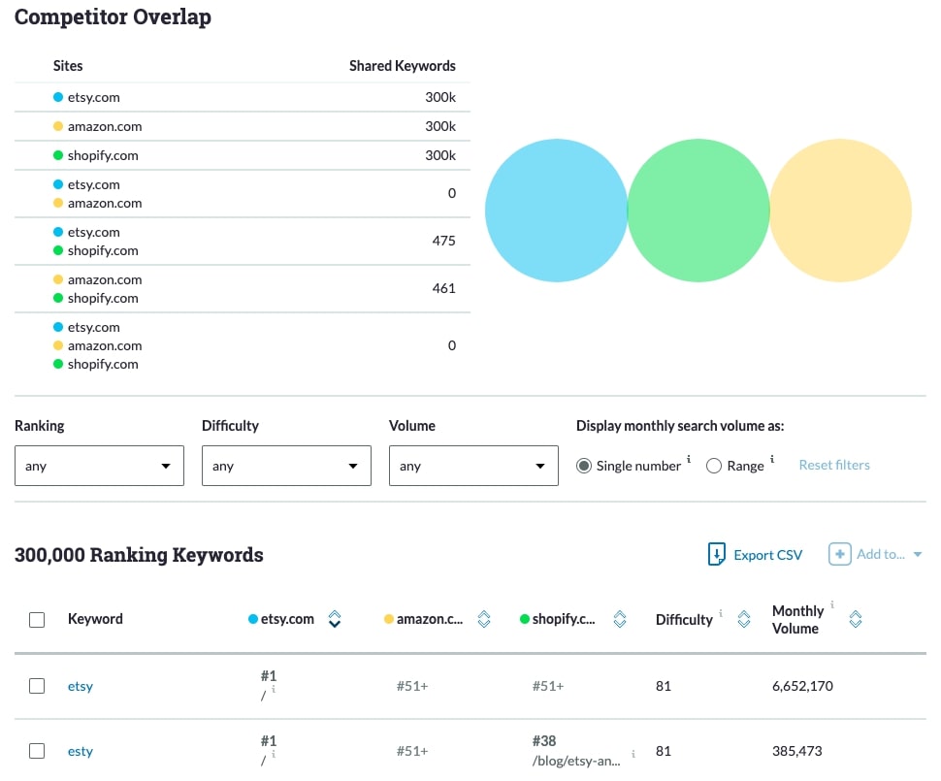Open the etsy keyword link
941x781 pixels.
tap(81, 686)
